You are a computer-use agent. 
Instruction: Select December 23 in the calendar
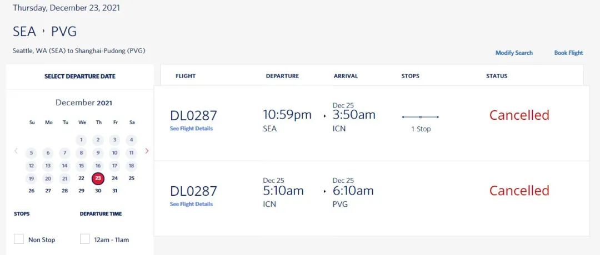click(98, 178)
